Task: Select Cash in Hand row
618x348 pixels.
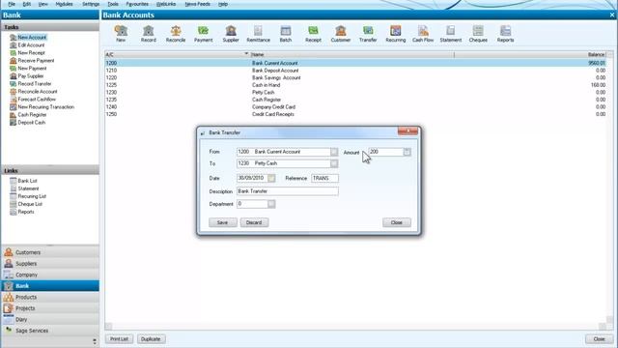Action: click(355, 85)
